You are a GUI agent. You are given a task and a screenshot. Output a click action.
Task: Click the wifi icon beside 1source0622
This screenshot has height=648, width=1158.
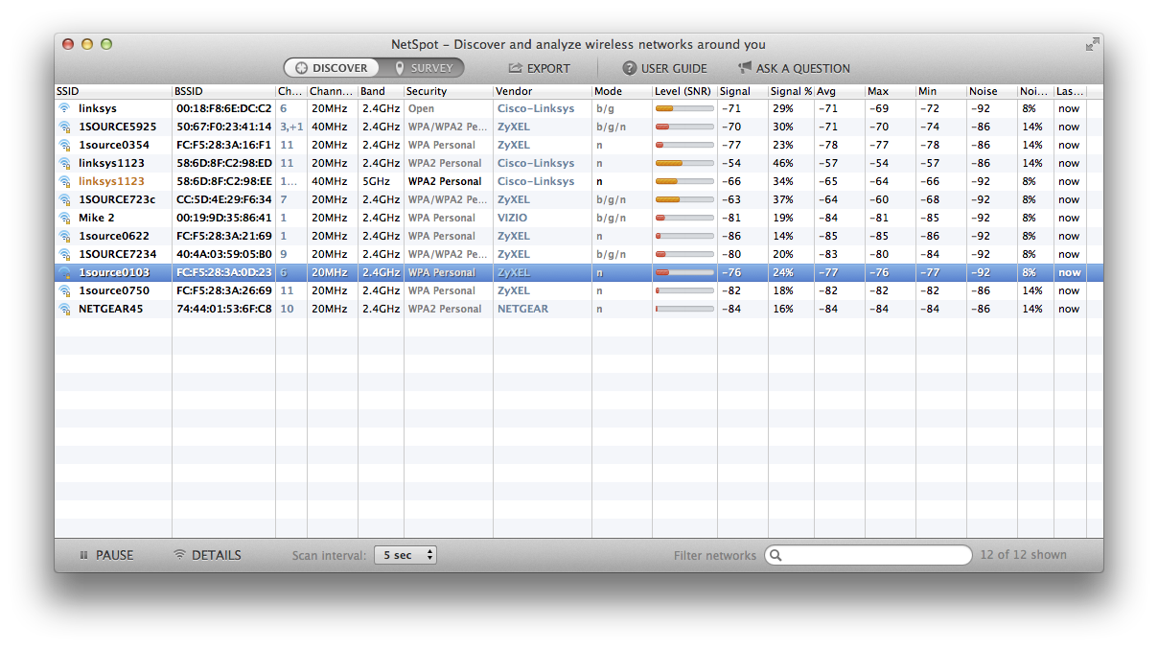tap(64, 236)
